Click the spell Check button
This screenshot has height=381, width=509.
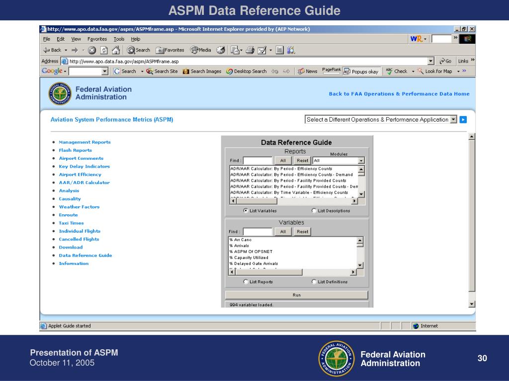[396, 71]
